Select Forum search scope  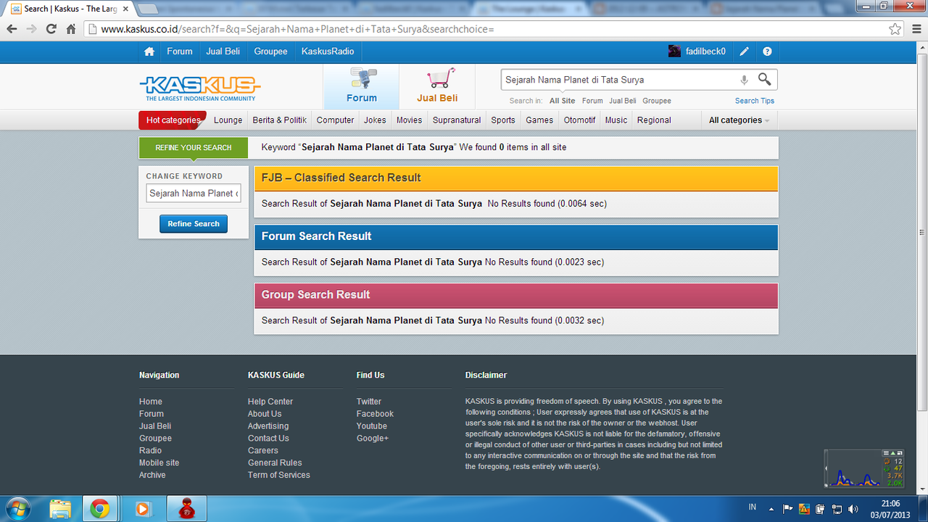(592, 101)
